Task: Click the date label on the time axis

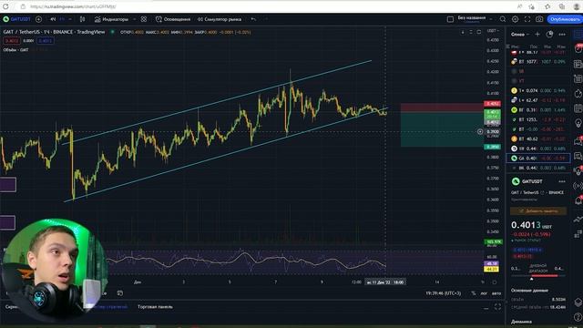Action: pyautogui.click(x=384, y=282)
